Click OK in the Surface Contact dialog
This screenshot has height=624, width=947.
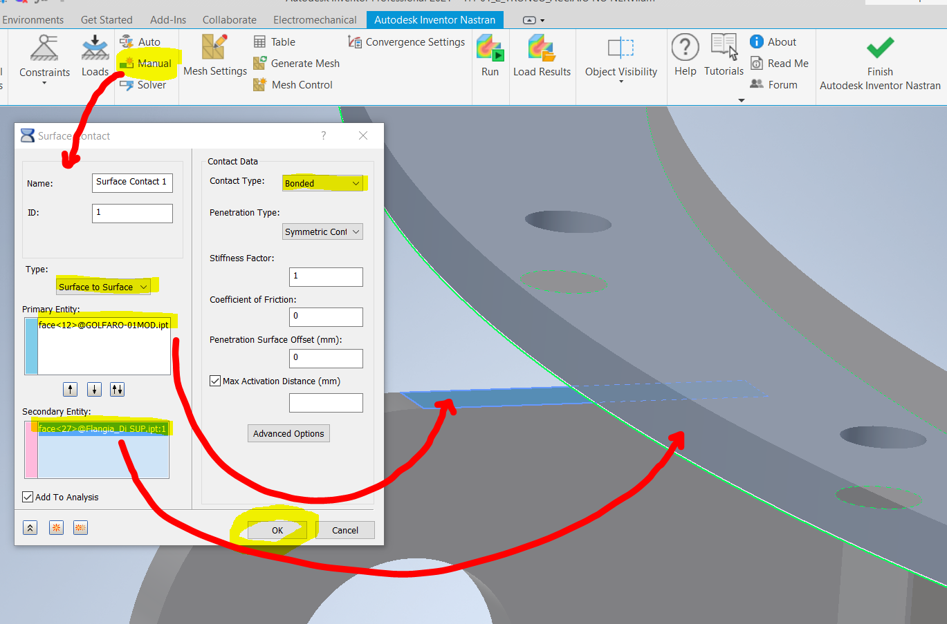tap(277, 530)
